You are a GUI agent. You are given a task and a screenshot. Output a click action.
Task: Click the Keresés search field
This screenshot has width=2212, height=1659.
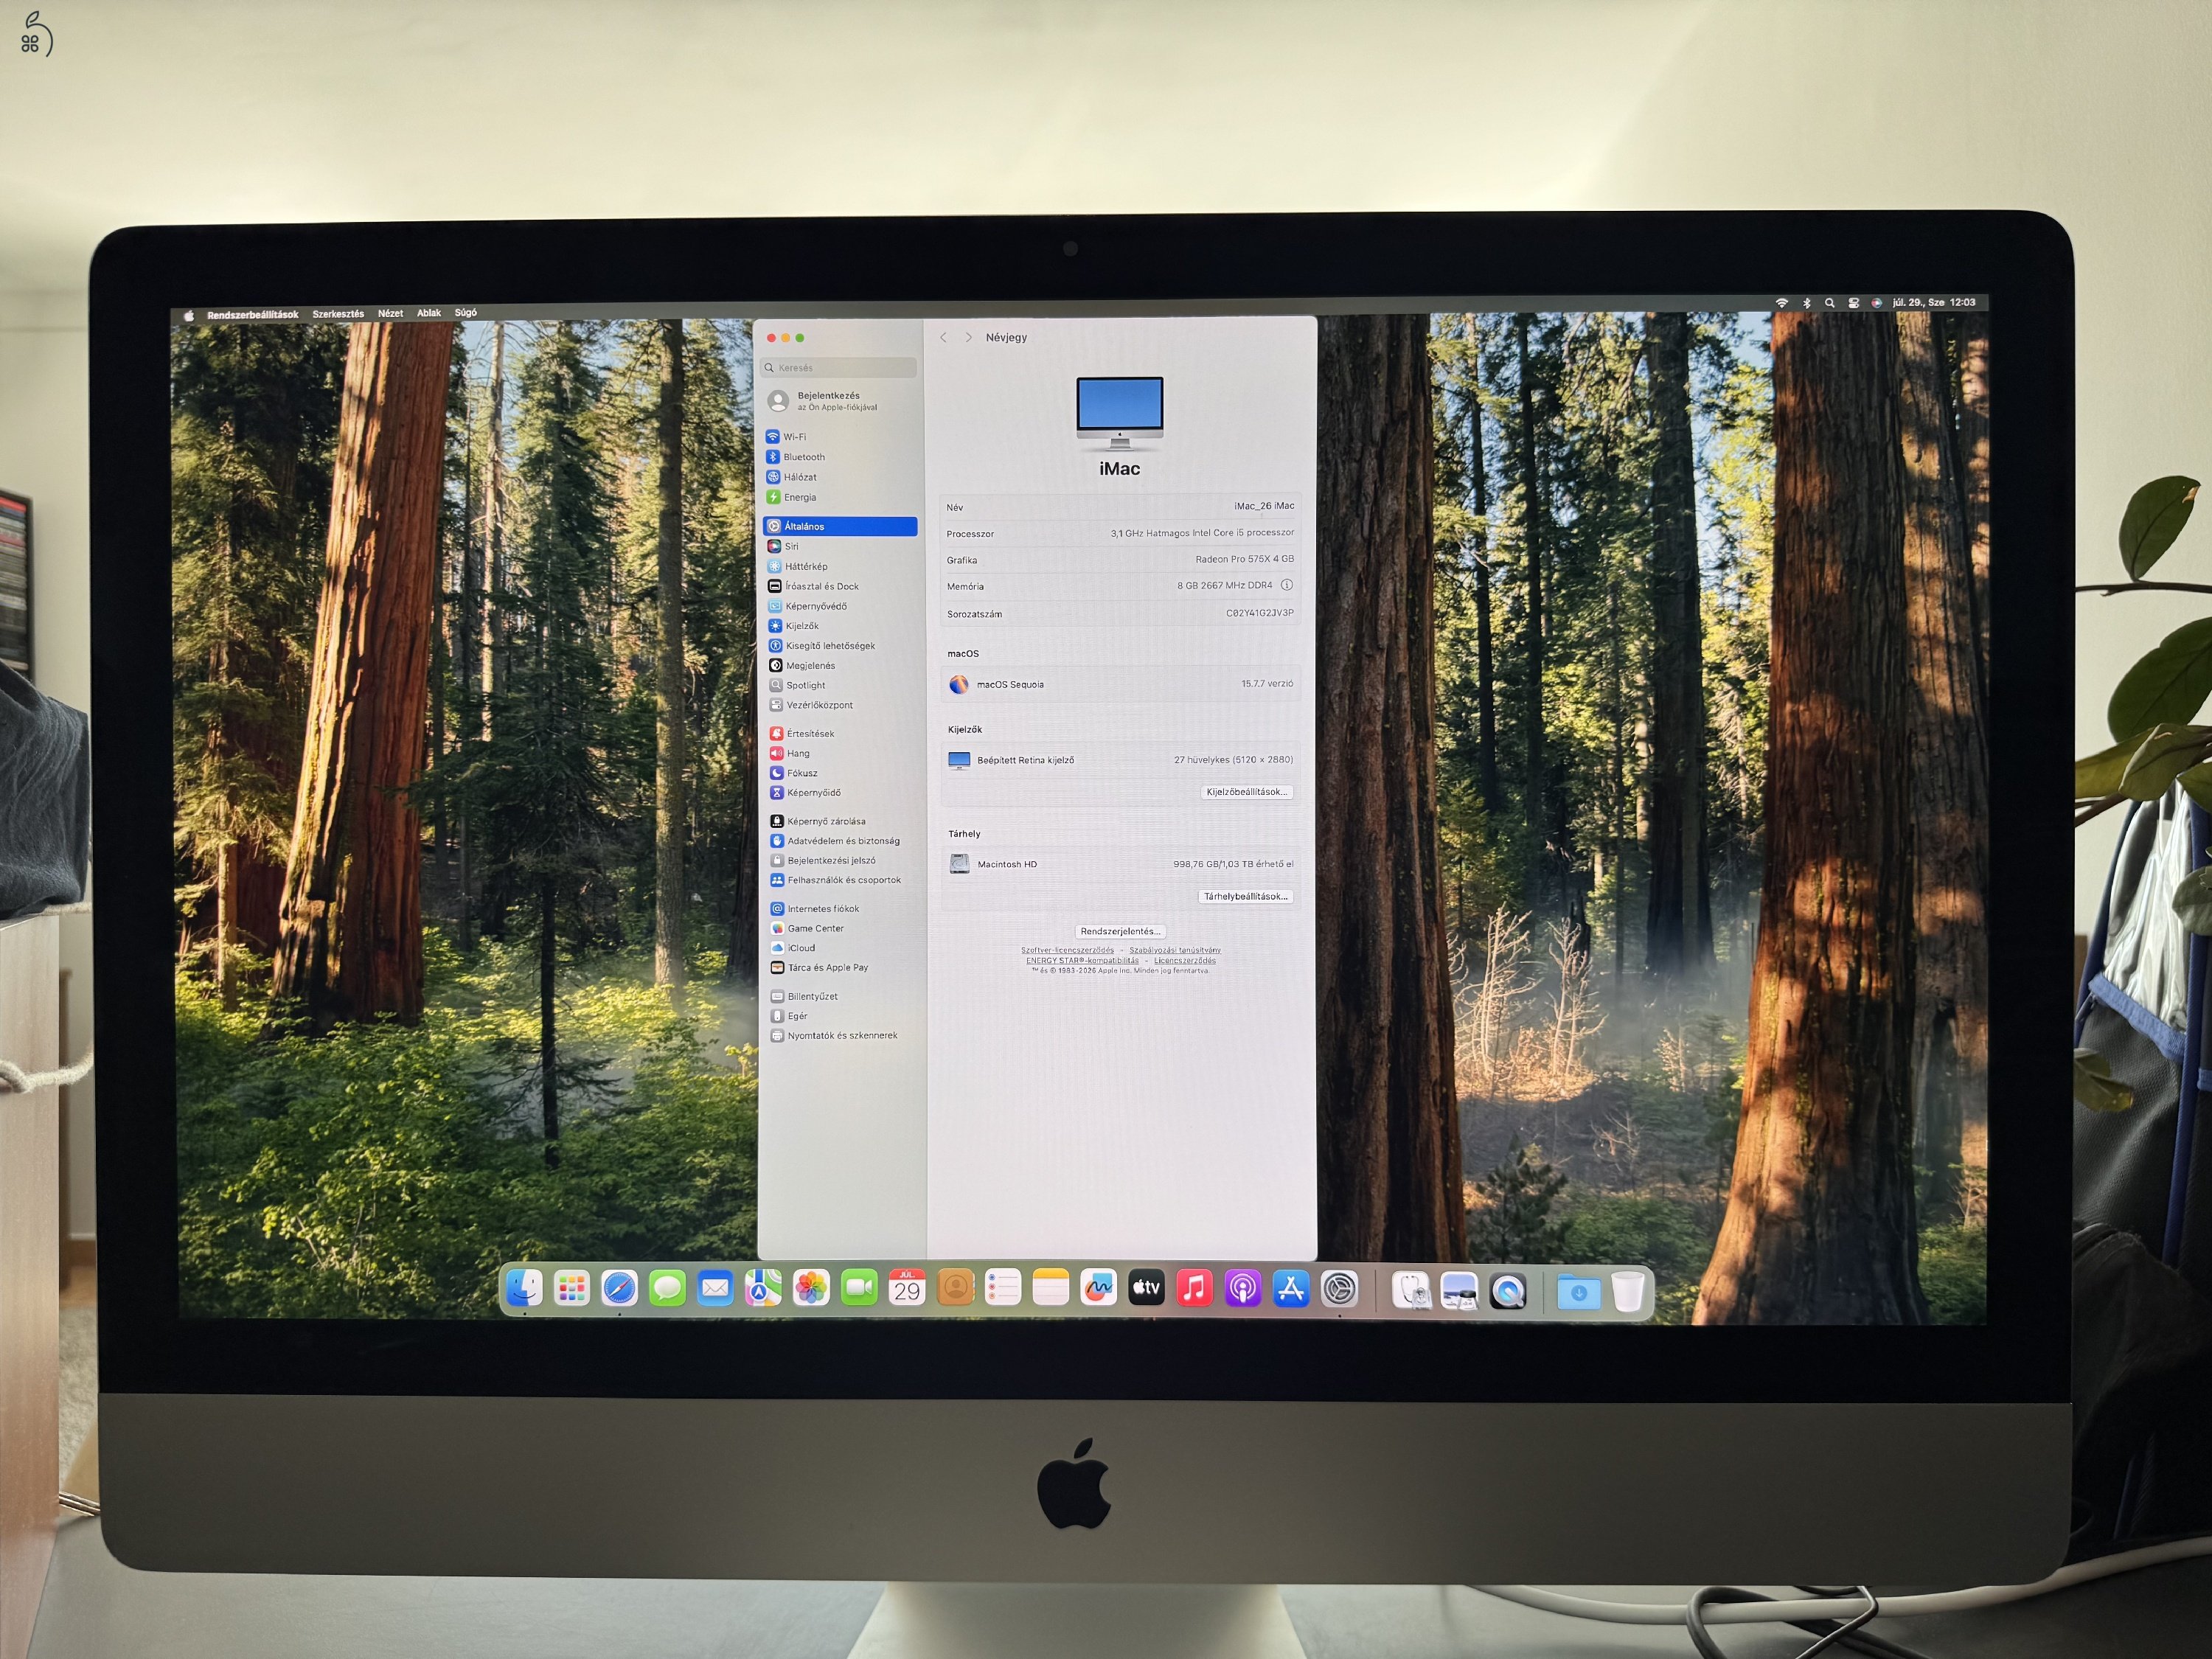[x=838, y=368]
